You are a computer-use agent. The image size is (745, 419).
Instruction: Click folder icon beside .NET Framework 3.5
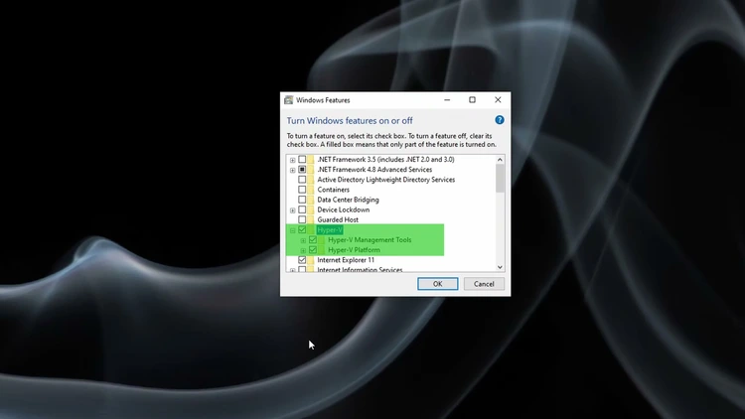(310, 160)
